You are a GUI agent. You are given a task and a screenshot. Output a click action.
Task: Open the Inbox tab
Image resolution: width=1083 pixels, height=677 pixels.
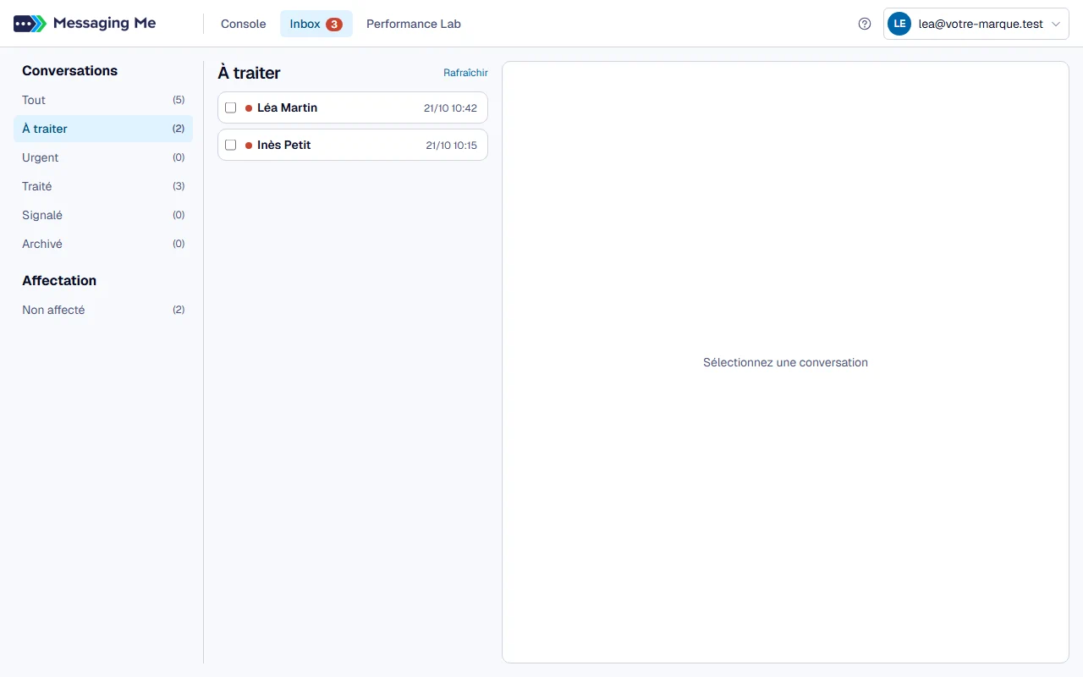[316, 24]
